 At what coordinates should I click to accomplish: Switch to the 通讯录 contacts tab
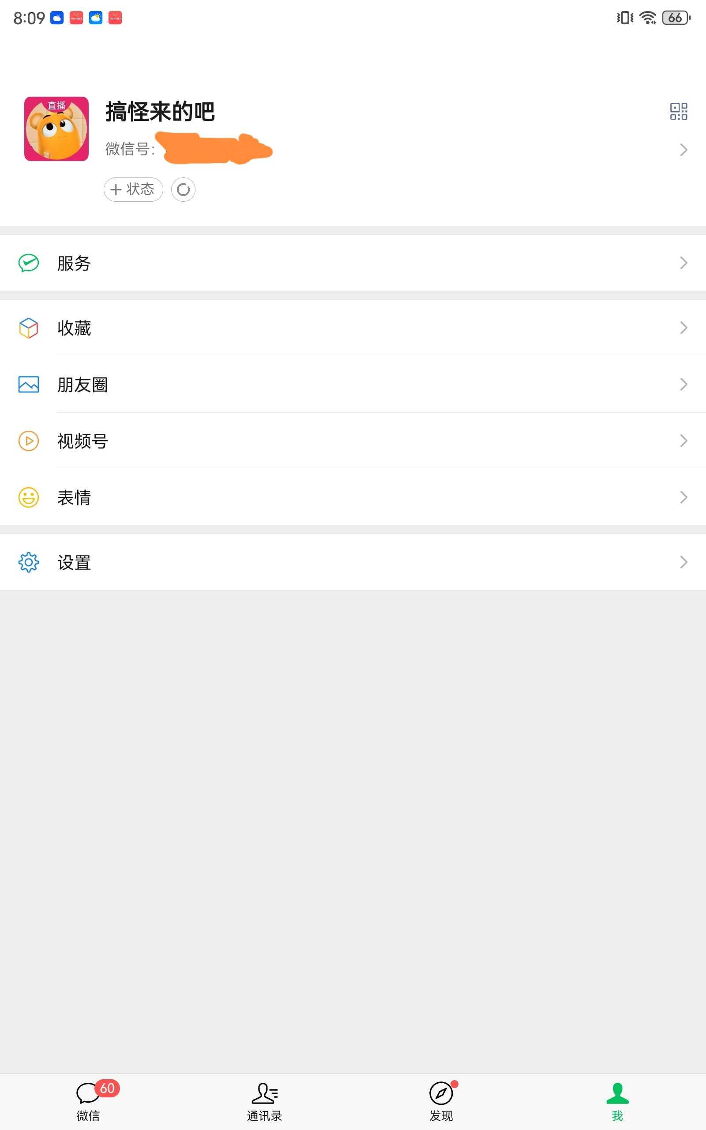pyautogui.click(x=264, y=1100)
